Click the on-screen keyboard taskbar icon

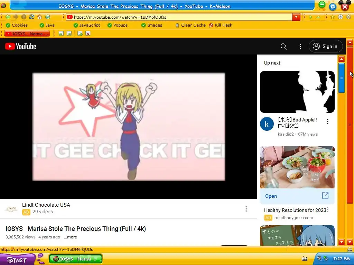(x=305, y=259)
